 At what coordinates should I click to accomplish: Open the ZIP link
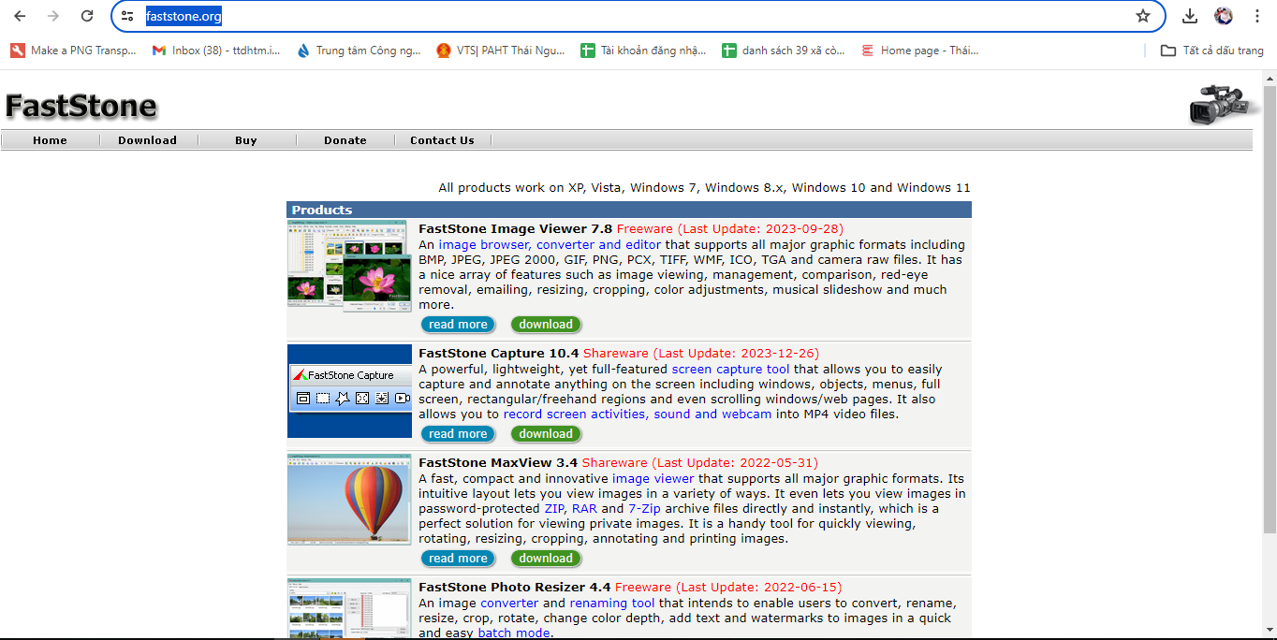pos(556,509)
